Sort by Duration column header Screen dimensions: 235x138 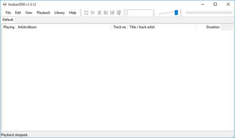[x=209, y=27]
